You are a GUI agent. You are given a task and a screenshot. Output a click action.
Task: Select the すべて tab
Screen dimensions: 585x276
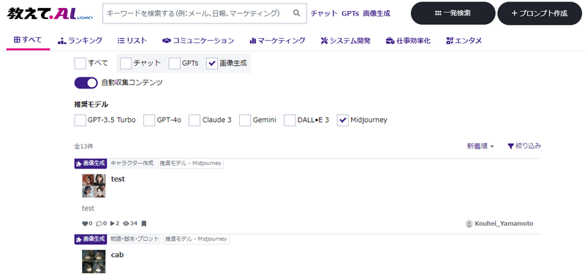pyautogui.click(x=28, y=40)
